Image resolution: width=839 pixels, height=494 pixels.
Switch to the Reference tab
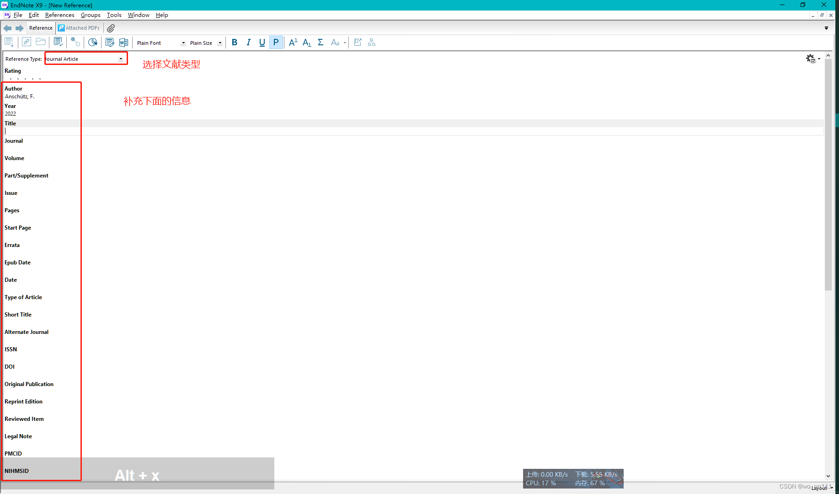coord(41,28)
